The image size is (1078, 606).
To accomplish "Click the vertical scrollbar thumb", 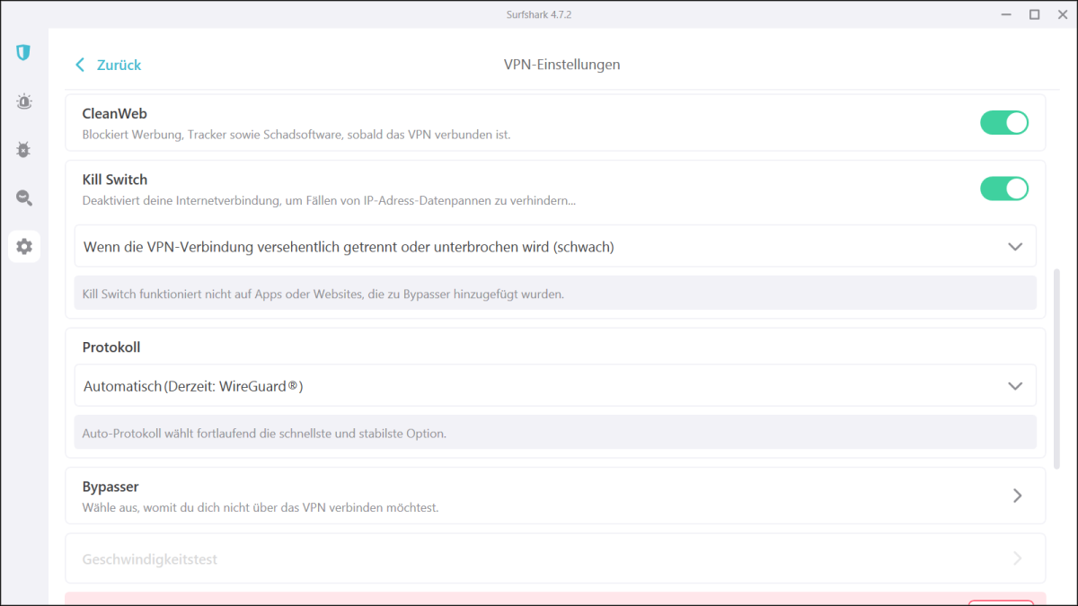I will click(1056, 368).
